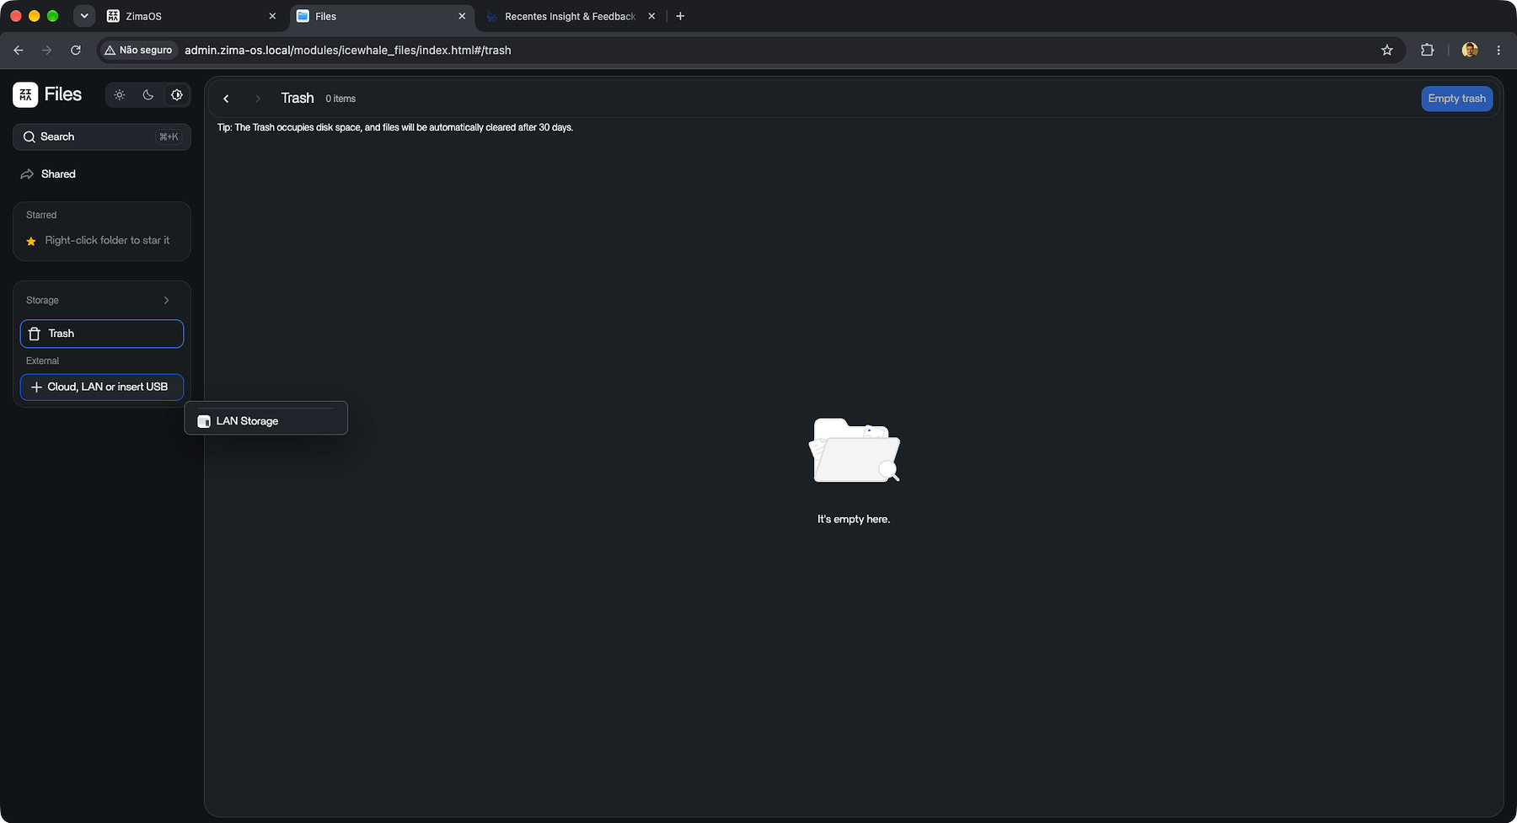The height and width of the screenshot is (823, 1517).
Task: Close the Files browser tab
Action: click(x=462, y=16)
